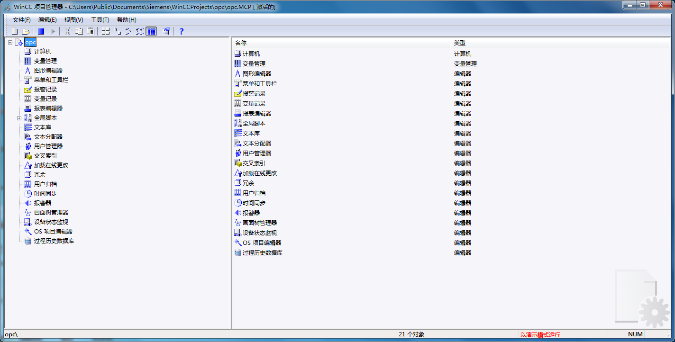
Task: Select 过程历史数据库 in the left tree
Action: [x=54, y=241]
